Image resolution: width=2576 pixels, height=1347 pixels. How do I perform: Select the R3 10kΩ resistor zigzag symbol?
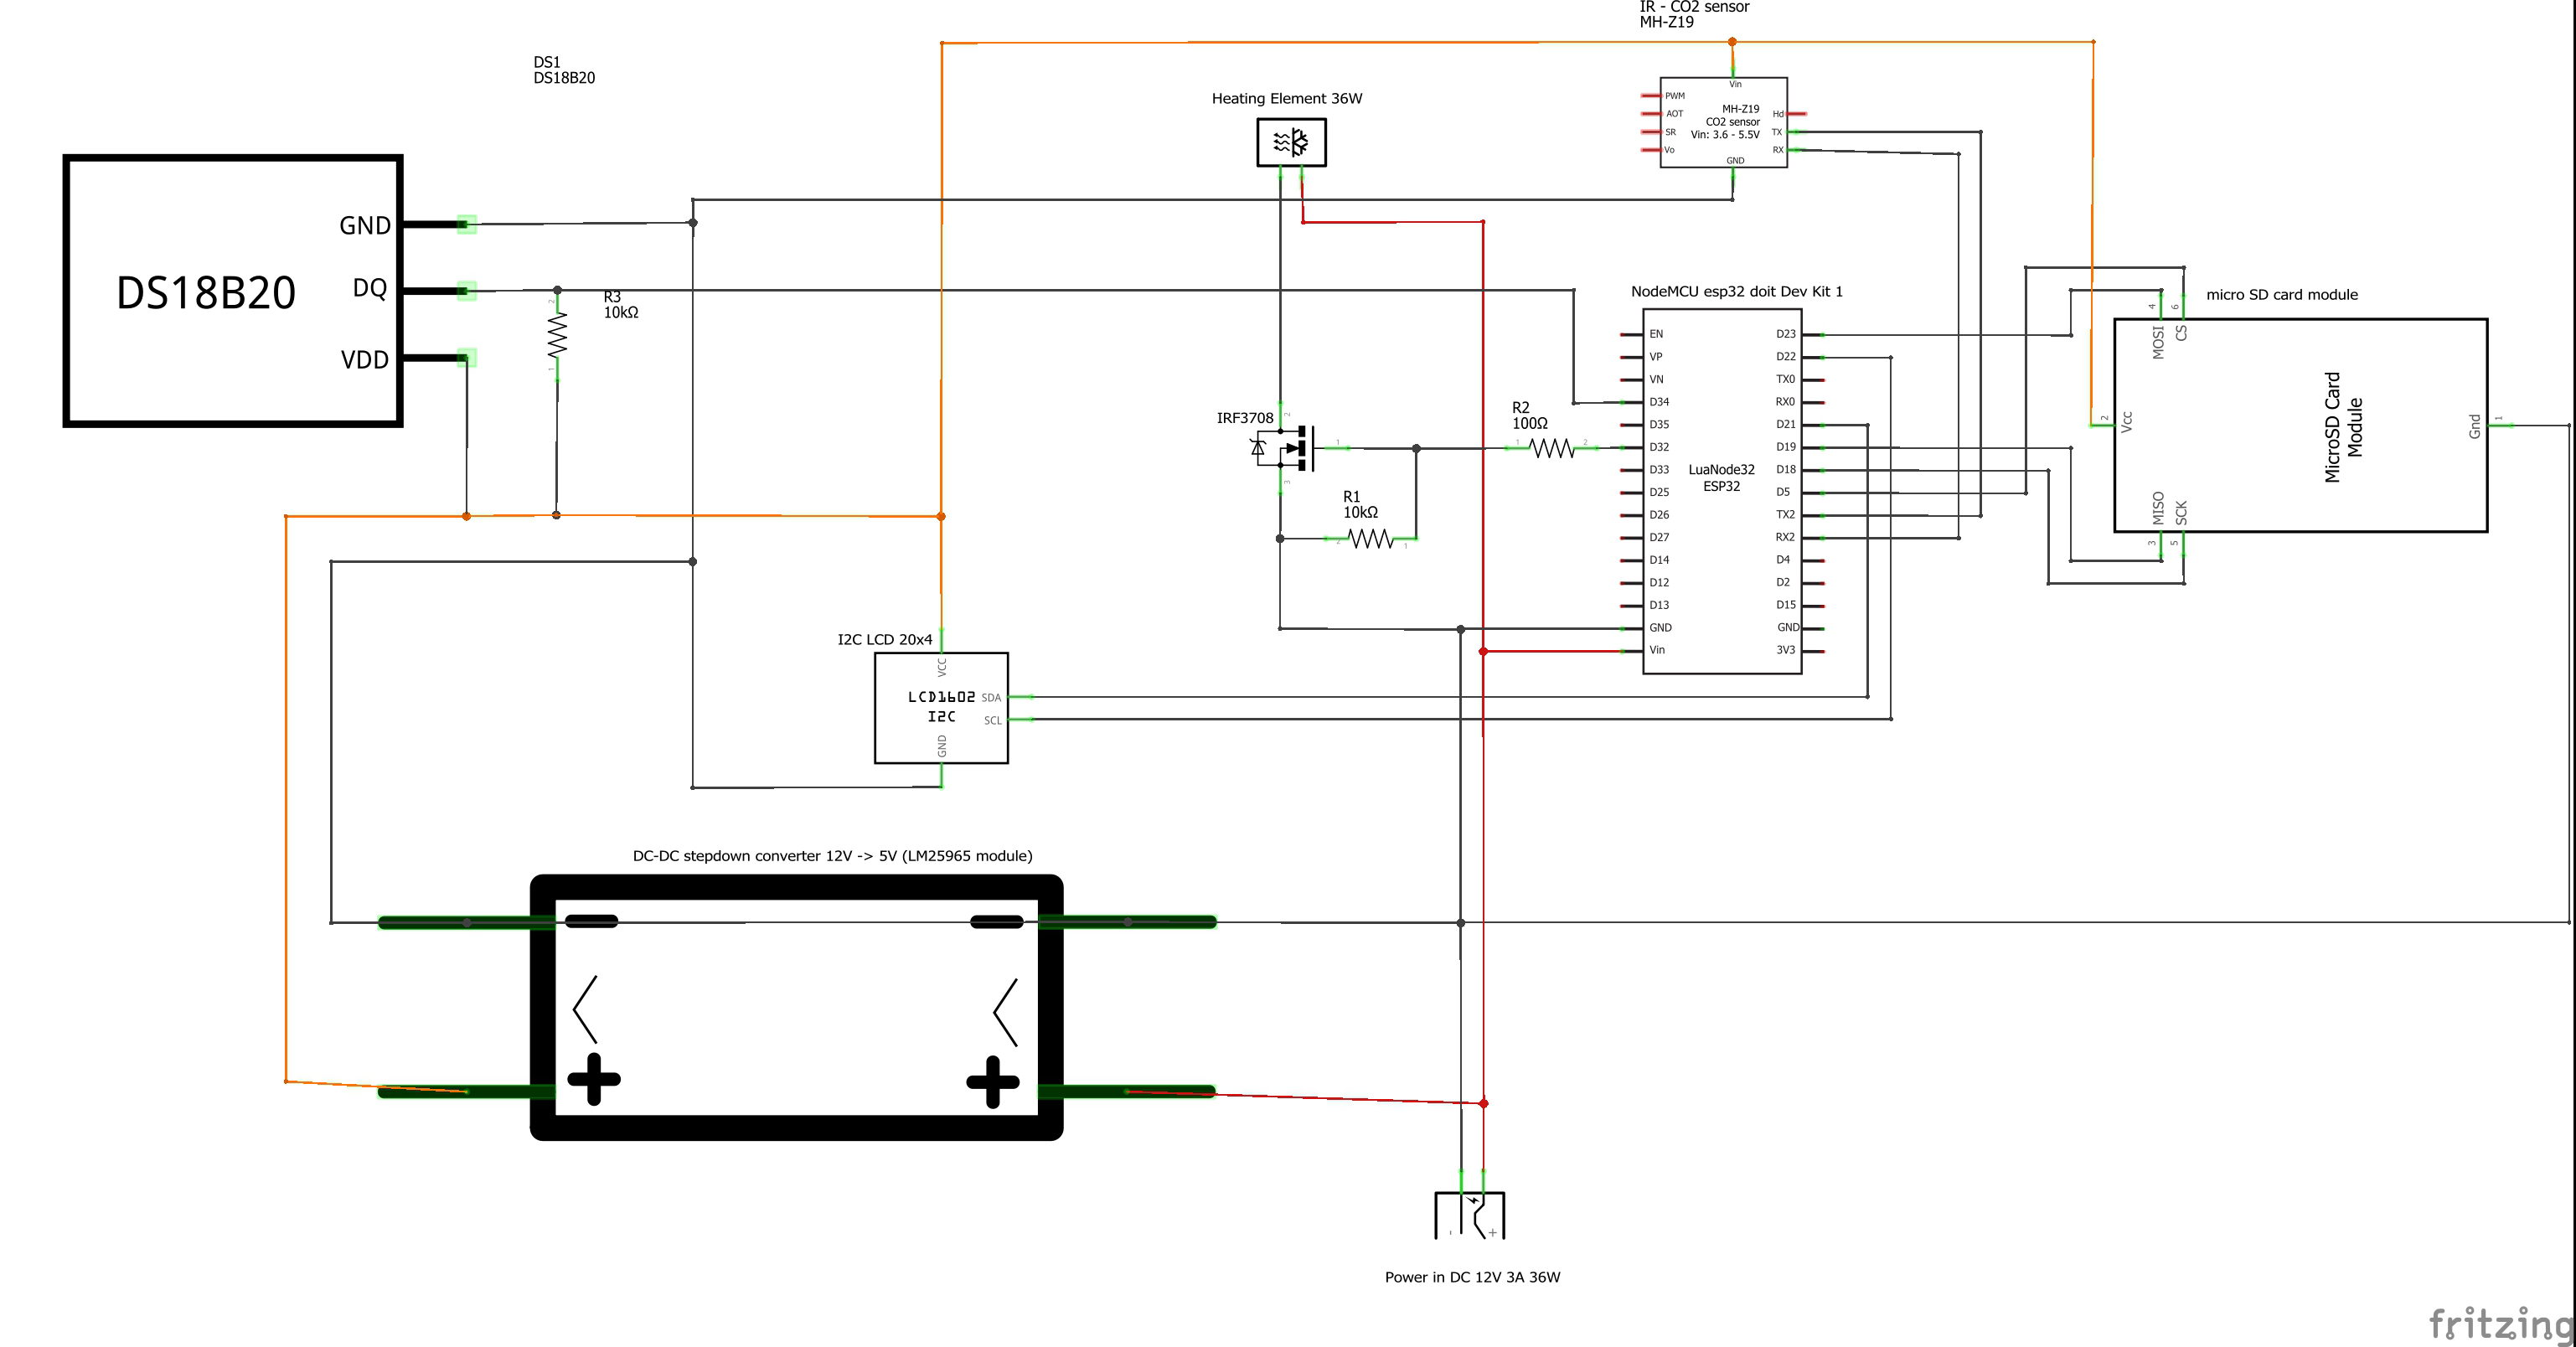(x=557, y=335)
